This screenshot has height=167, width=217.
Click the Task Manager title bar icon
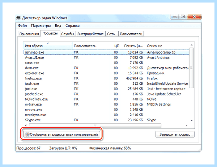[18, 18]
